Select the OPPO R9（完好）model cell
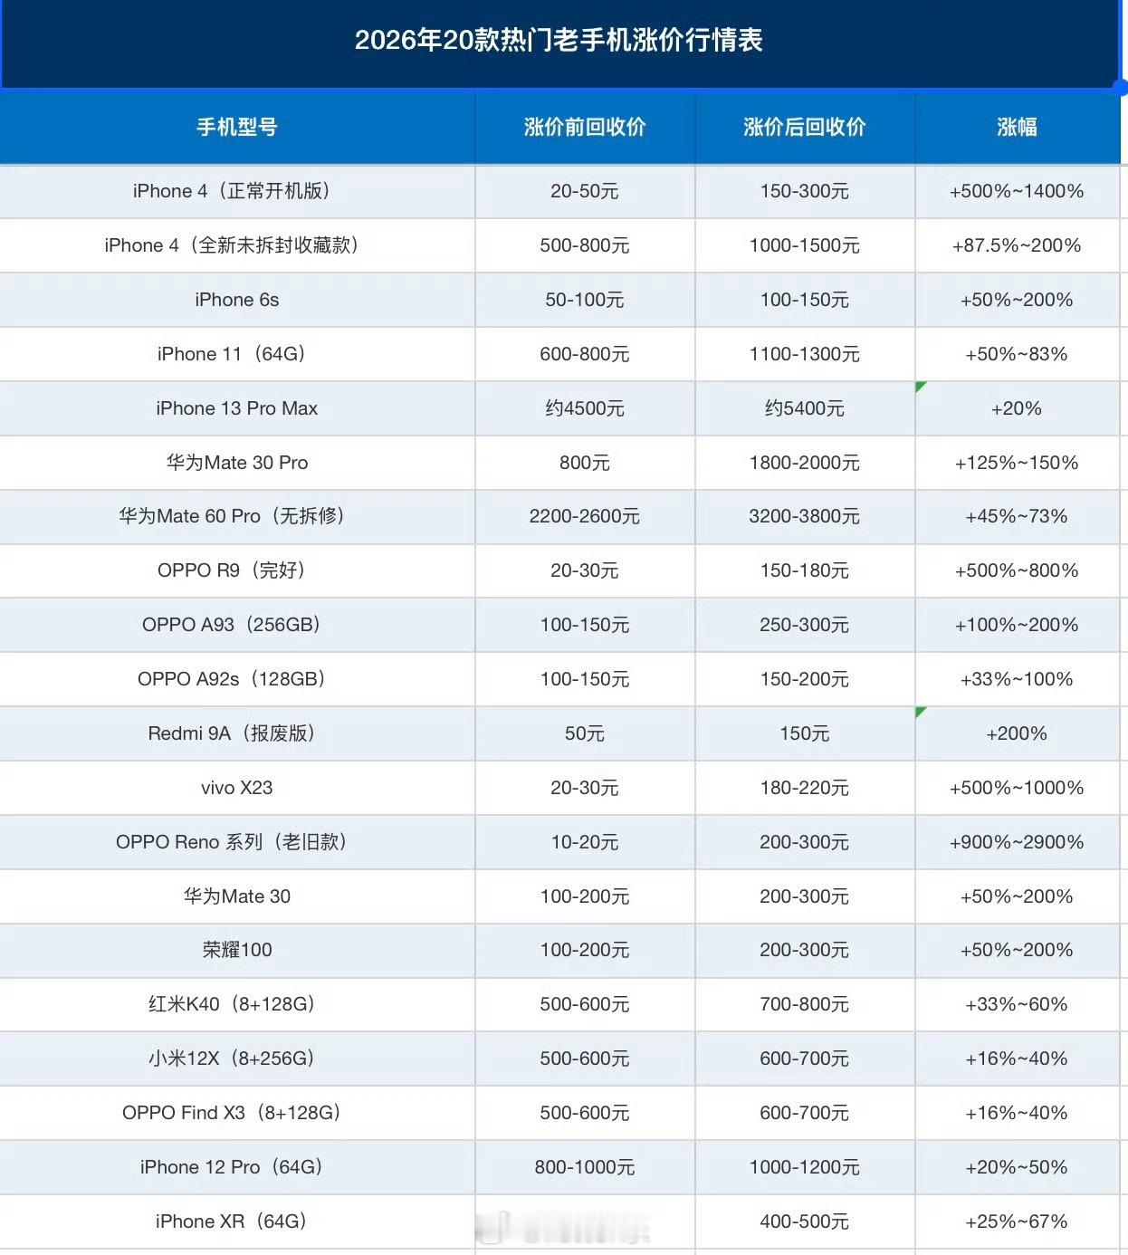The image size is (1128, 1255). [237, 570]
